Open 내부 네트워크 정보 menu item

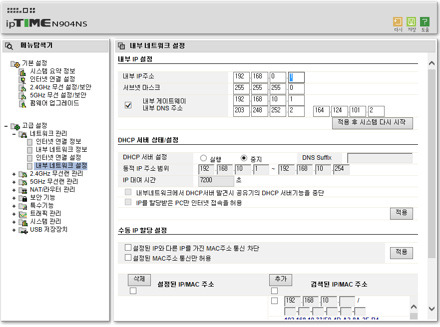click(61, 149)
